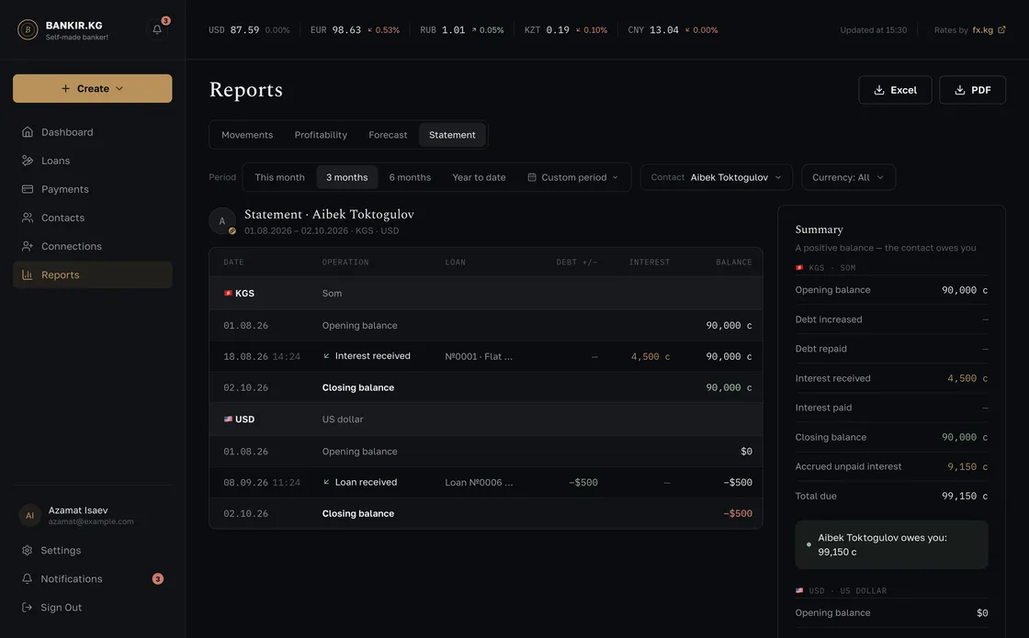Click the Interest received operation row

click(x=486, y=356)
